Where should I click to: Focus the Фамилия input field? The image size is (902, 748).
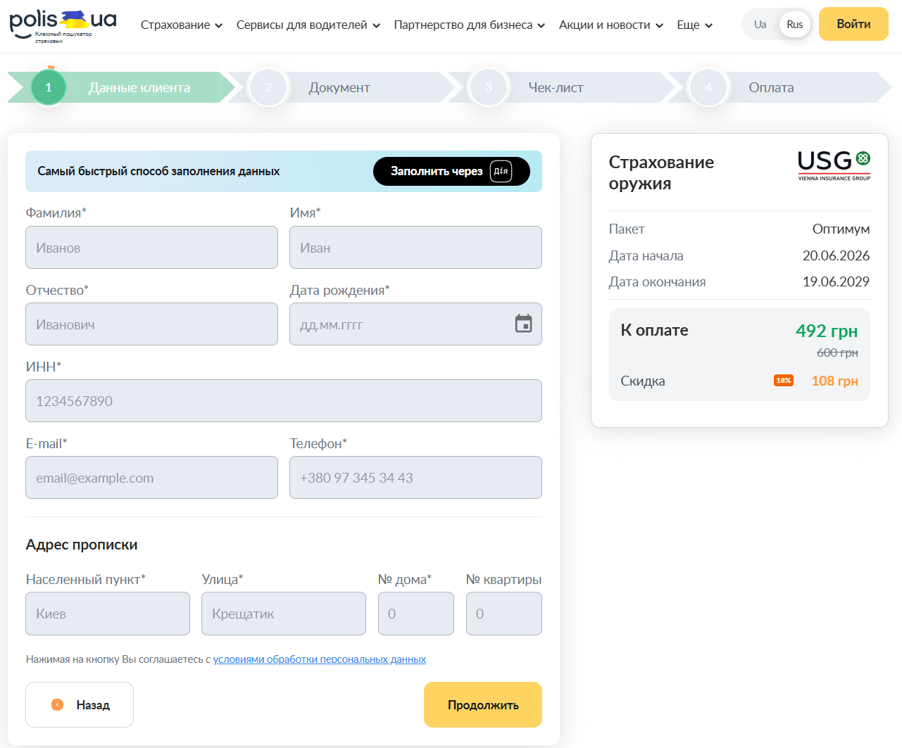click(x=151, y=247)
